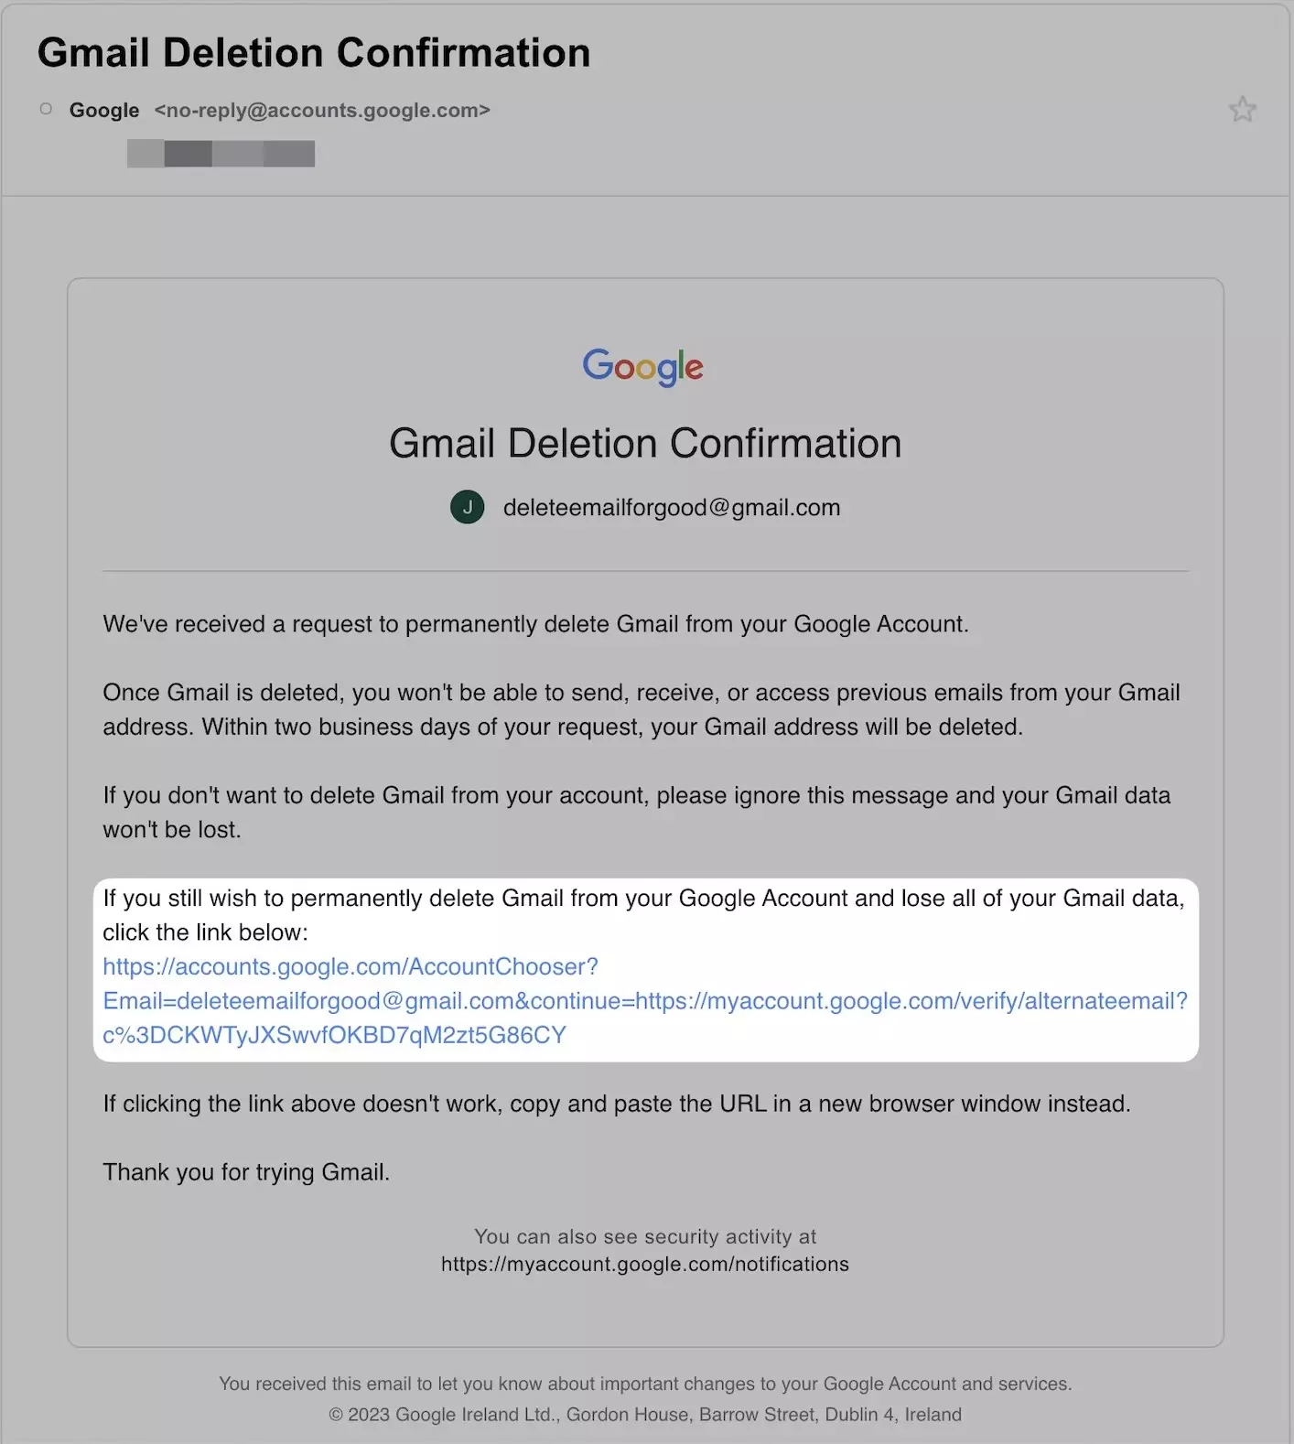Open the myaccount.google.com/notifications security link

tap(645, 1264)
